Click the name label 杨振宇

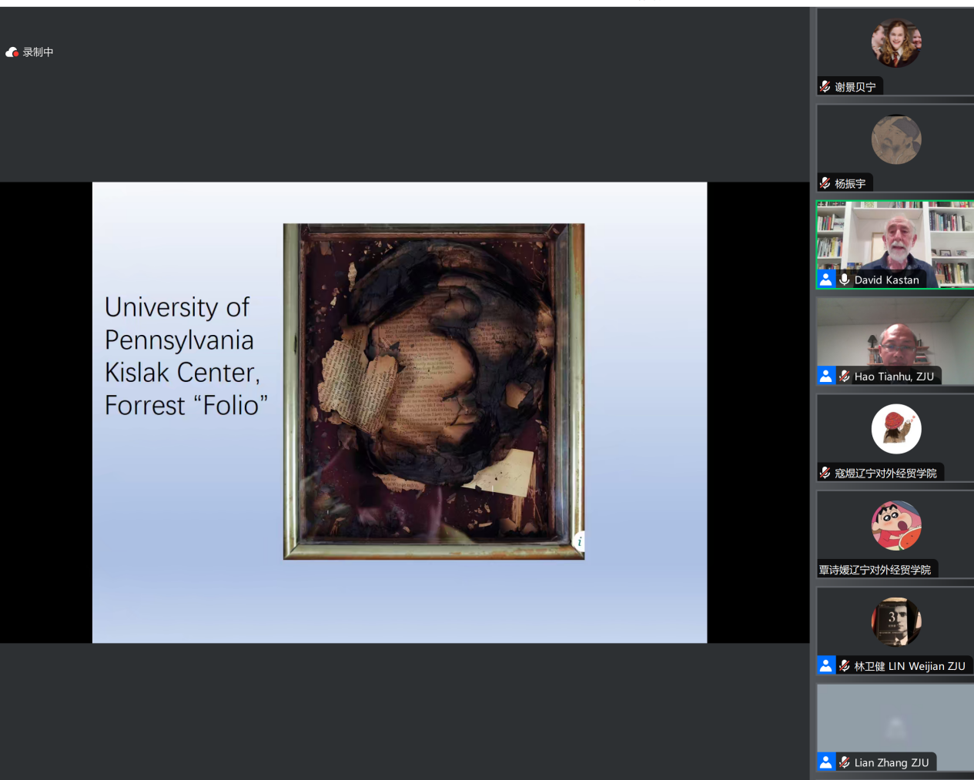click(850, 183)
